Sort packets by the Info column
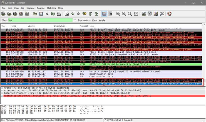The width and height of the screenshot is (206, 122). [x=145, y=26]
